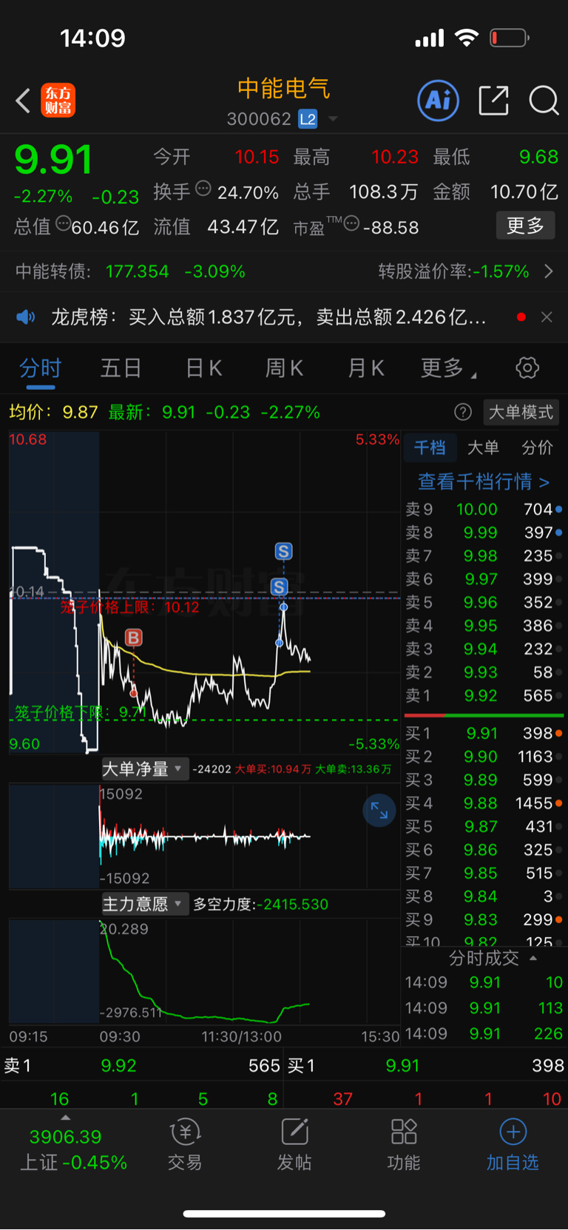Tap the question mark help icon
Viewport: 568px width, 1230px height.
463,412
